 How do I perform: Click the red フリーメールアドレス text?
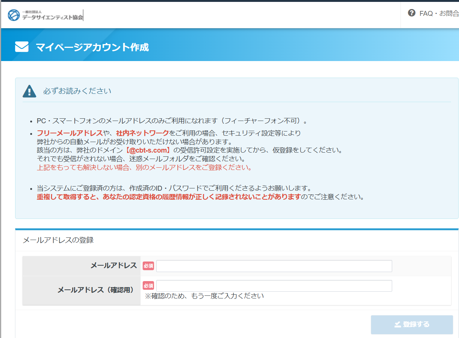point(69,133)
